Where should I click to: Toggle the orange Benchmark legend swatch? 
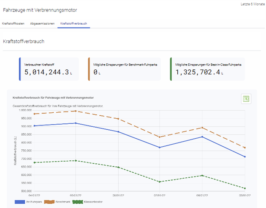[x=48, y=203]
